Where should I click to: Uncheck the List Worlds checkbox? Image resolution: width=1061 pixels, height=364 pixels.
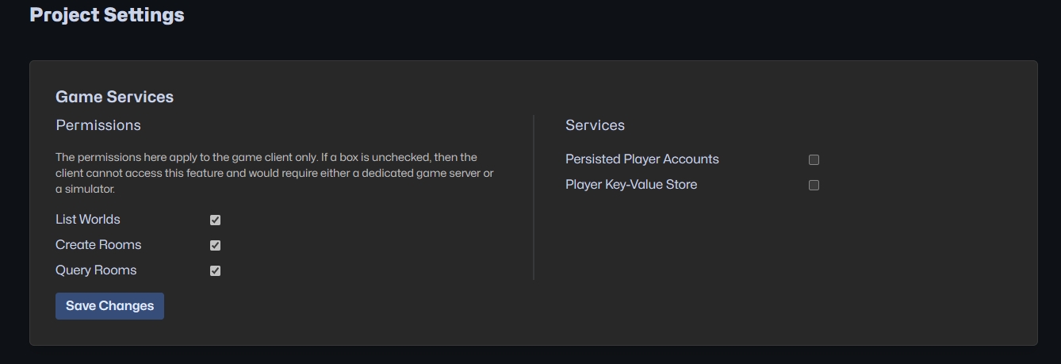pos(215,220)
